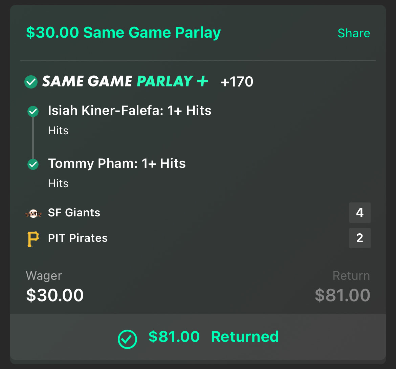Click the +170 odds value

tap(237, 82)
